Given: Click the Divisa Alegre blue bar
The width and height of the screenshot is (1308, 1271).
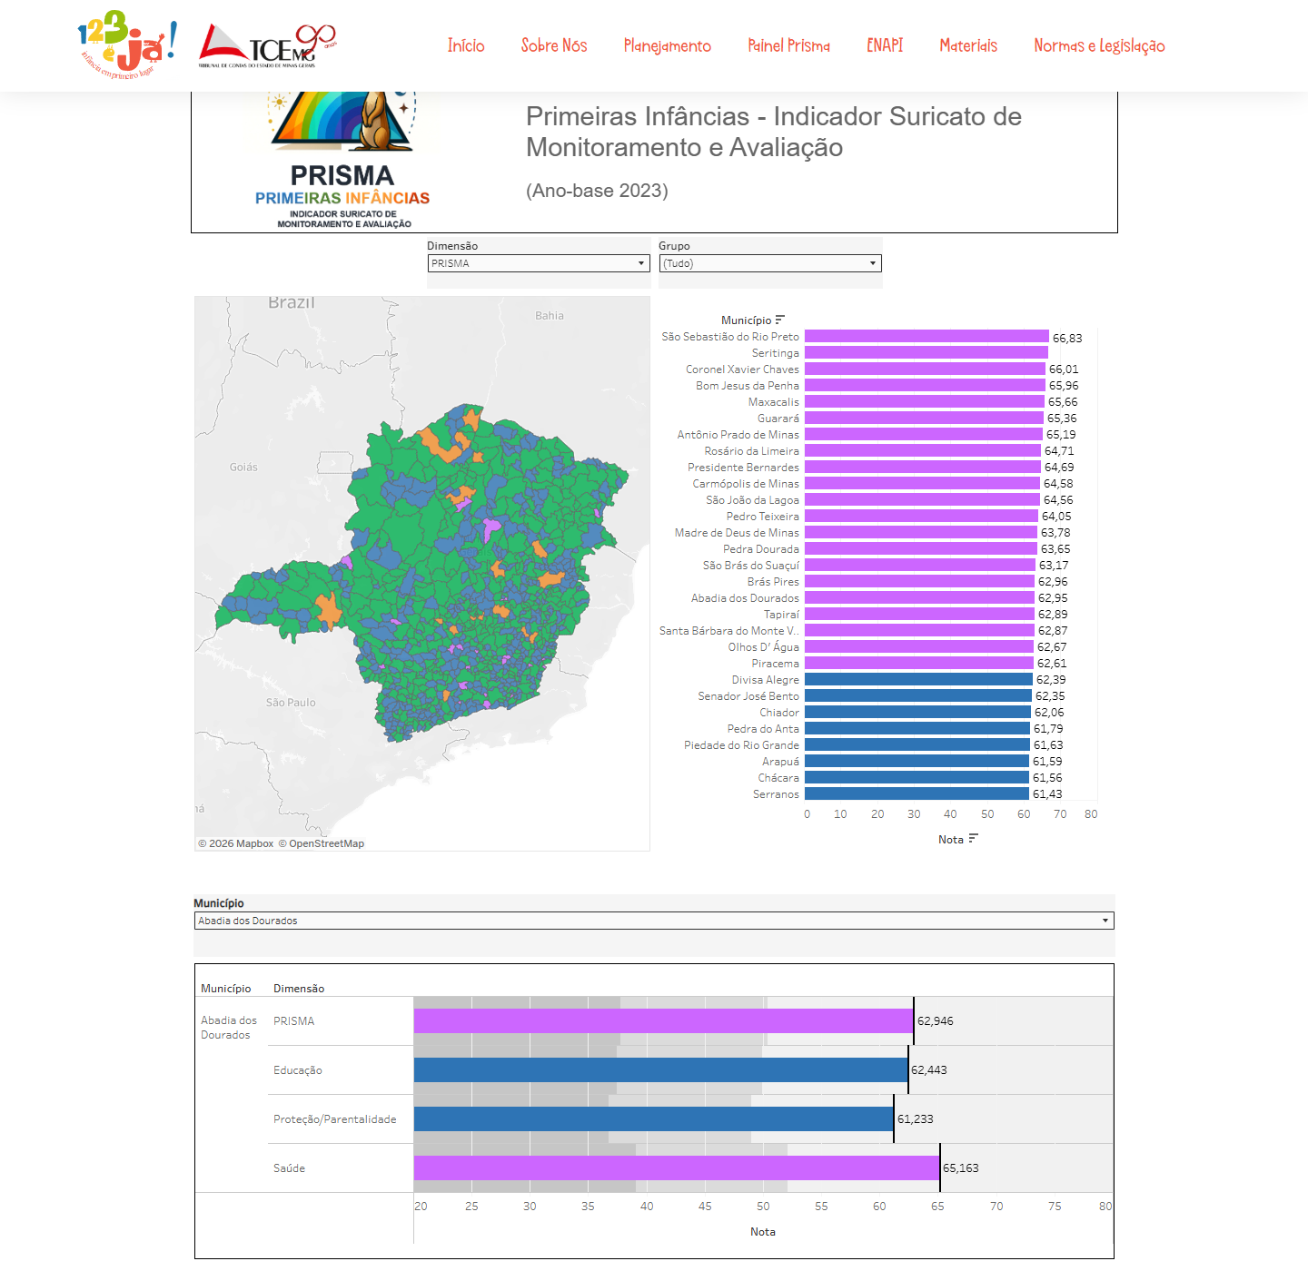Looking at the screenshot, I should click(918, 680).
